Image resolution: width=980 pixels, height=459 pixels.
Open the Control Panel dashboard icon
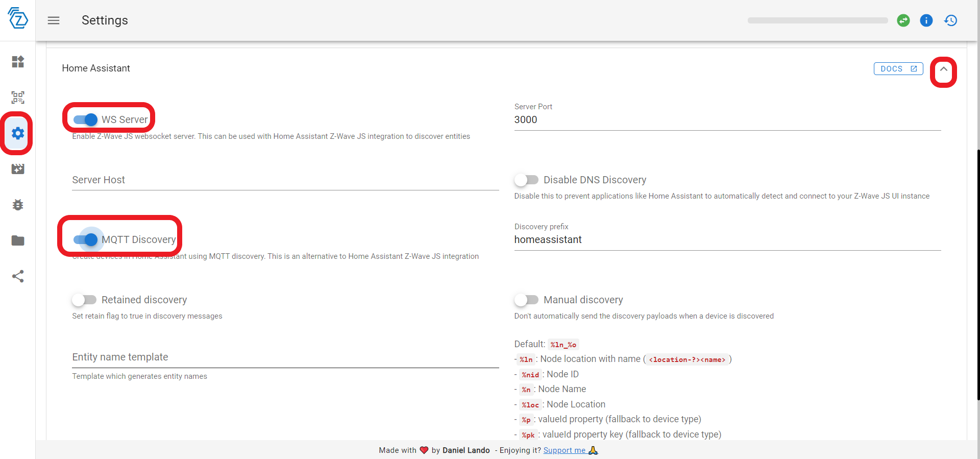click(x=18, y=62)
